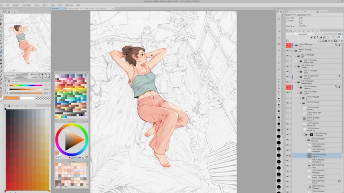
Task: Select the Text tool letter A icon
Action: coord(1,88)
